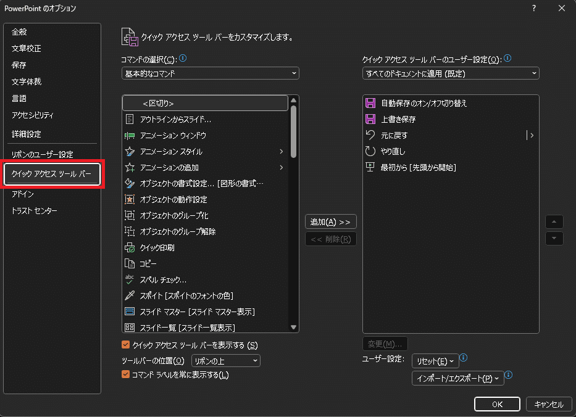Click the help question mark icon

tap(534, 8)
